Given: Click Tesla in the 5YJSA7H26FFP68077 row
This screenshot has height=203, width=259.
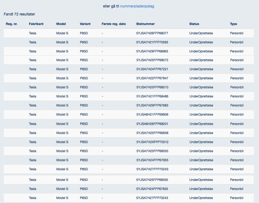Looking at the screenshot, I should tap(32, 33).
